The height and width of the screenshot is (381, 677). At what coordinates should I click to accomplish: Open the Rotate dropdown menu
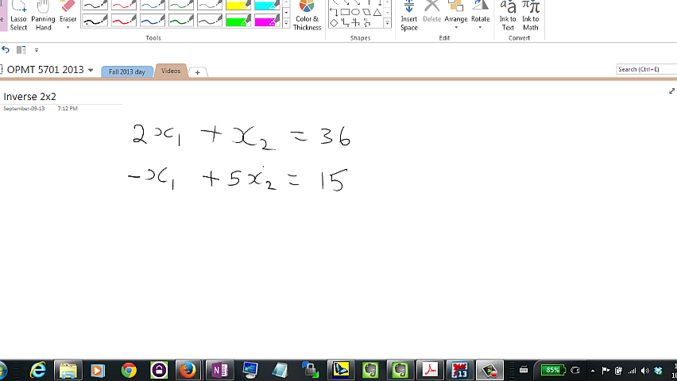pos(480,16)
